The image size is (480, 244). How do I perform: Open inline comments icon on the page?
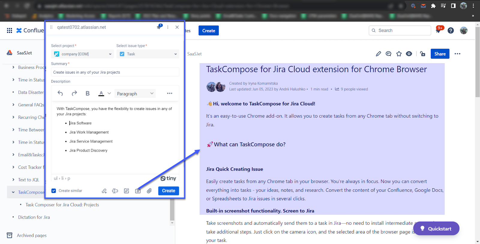[x=388, y=54]
